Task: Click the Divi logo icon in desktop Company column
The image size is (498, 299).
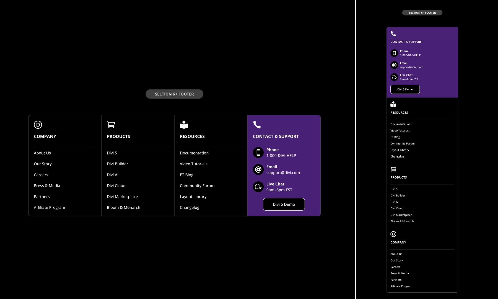Action: point(38,125)
